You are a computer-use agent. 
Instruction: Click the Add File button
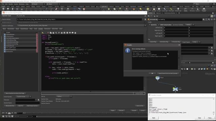click(x=21, y=106)
